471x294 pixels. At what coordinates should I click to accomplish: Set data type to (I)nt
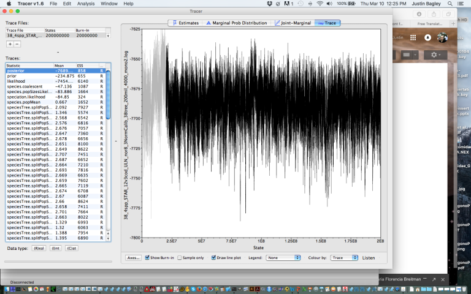point(56,249)
